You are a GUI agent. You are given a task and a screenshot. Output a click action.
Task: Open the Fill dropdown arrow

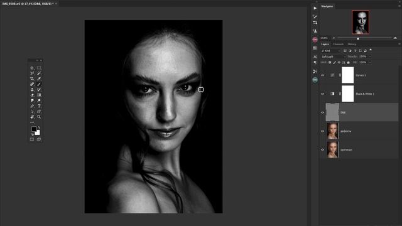coord(370,62)
